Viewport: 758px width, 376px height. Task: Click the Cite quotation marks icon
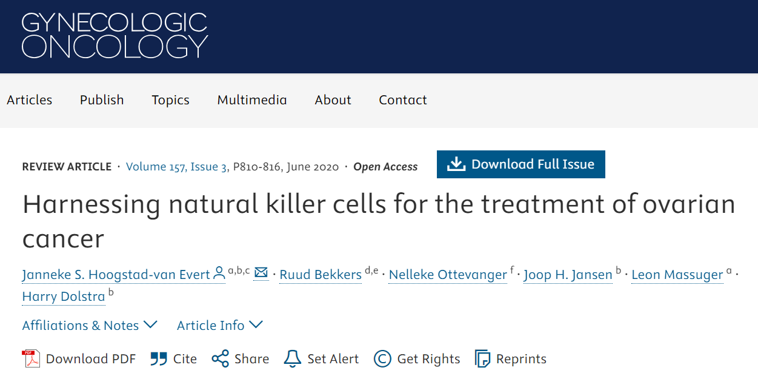(x=159, y=359)
